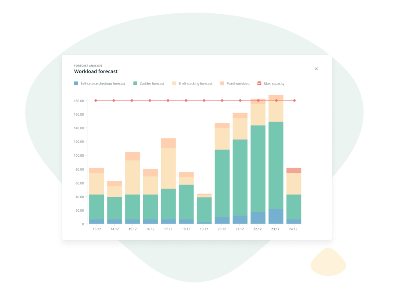The image size is (394, 295).
Task: Select the red capacity marker above 24.12
Action: [294, 100]
